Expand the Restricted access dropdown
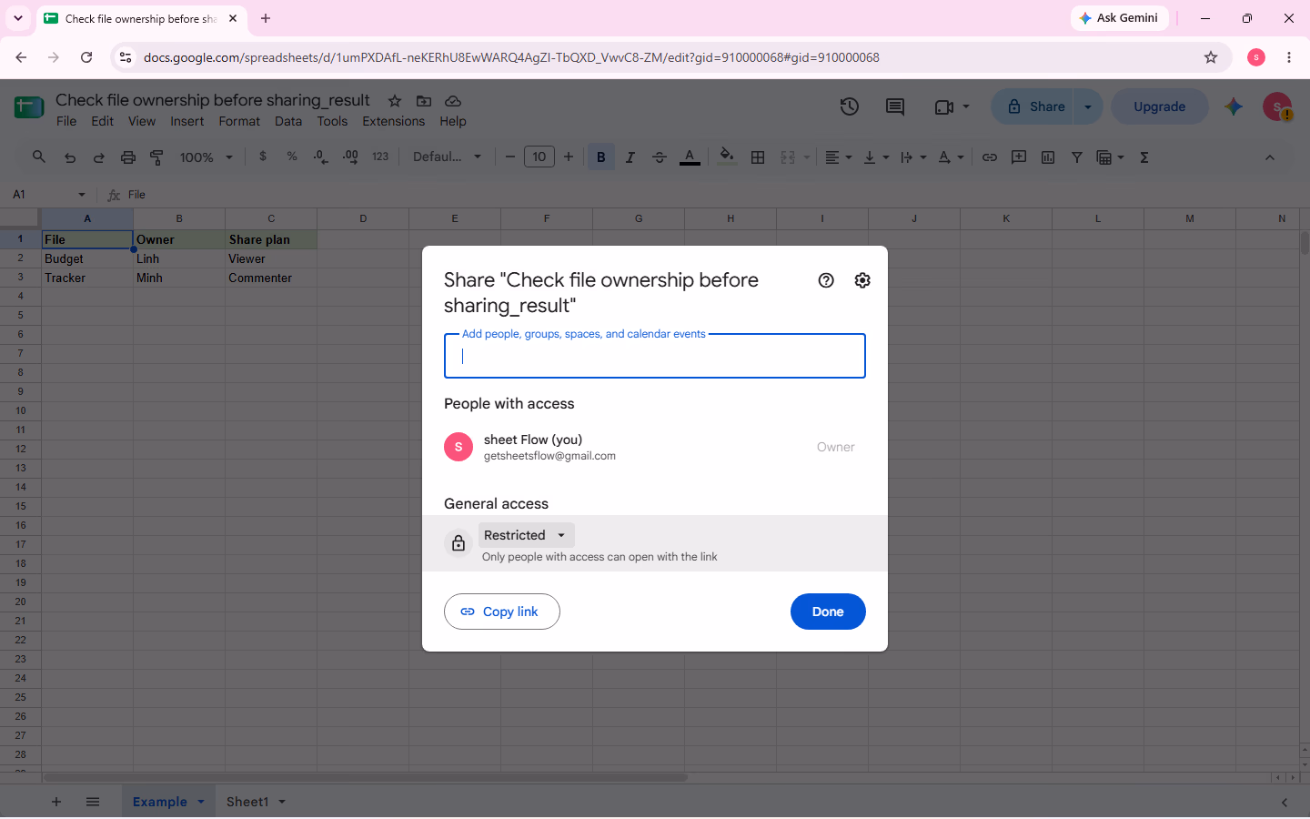The width and height of the screenshot is (1310, 819). click(527, 535)
